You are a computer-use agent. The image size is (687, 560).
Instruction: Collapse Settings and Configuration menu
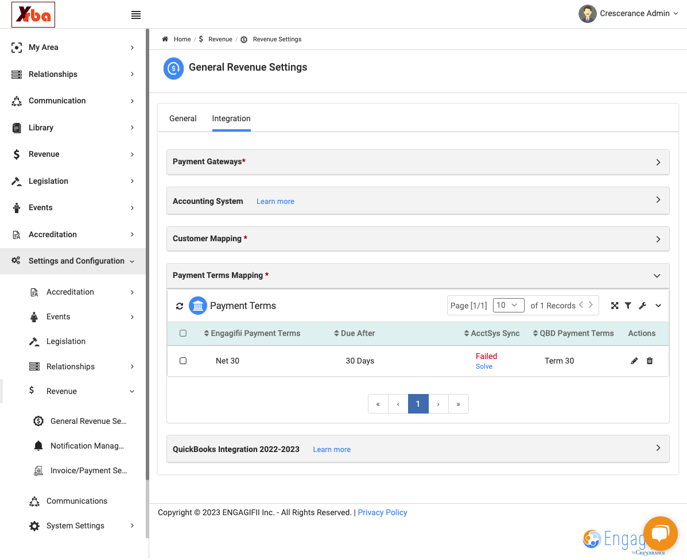[73, 261]
